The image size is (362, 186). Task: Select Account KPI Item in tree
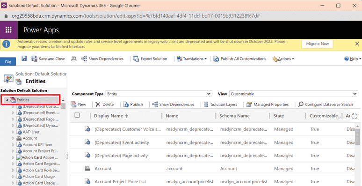click(37, 145)
